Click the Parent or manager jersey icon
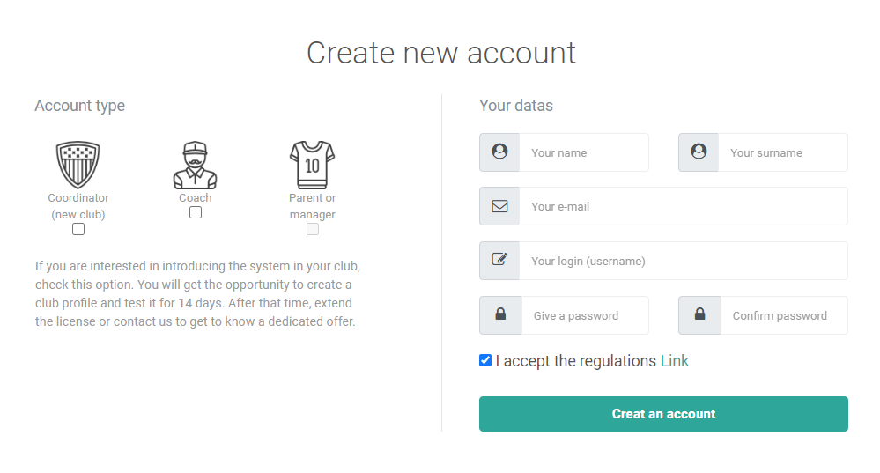This screenshot has width=880, height=473. (312, 165)
